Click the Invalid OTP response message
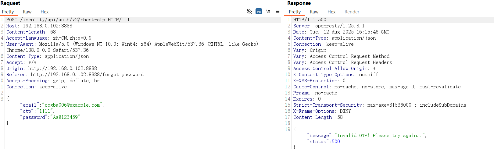 379,136
